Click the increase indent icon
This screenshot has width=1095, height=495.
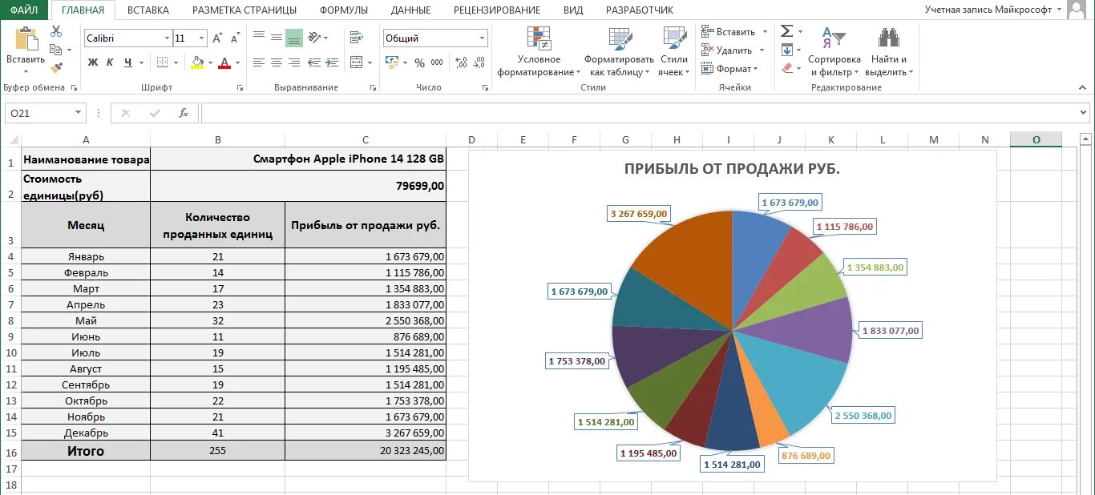coord(333,62)
